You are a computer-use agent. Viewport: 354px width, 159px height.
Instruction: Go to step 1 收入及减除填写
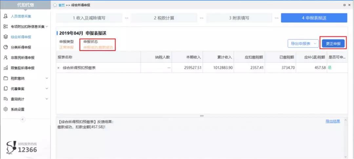tap(89, 18)
